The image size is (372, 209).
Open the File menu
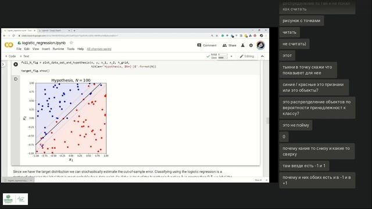[x=19, y=49]
